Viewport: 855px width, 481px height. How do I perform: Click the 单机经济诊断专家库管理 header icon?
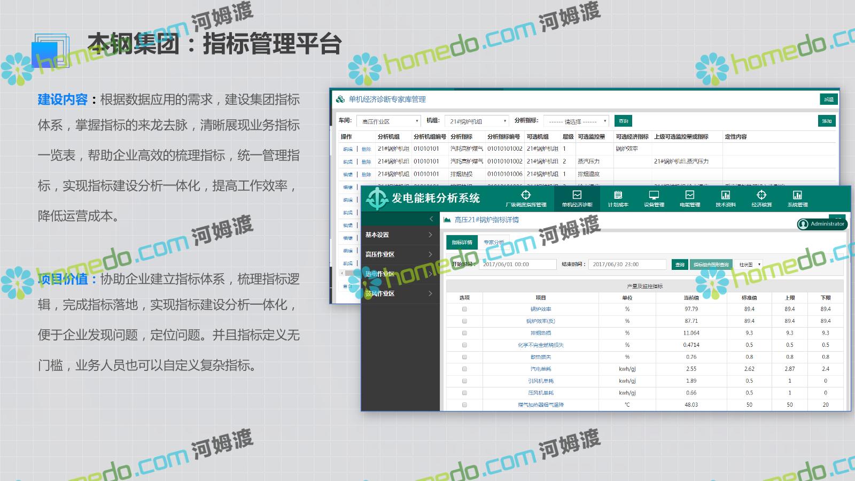(340, 99)
